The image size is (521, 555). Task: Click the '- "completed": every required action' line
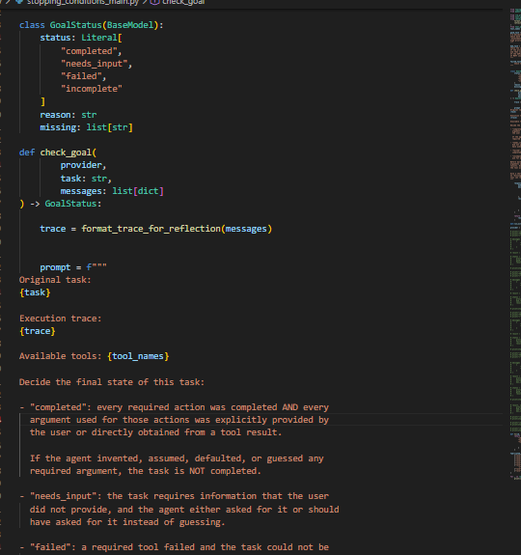174,407
